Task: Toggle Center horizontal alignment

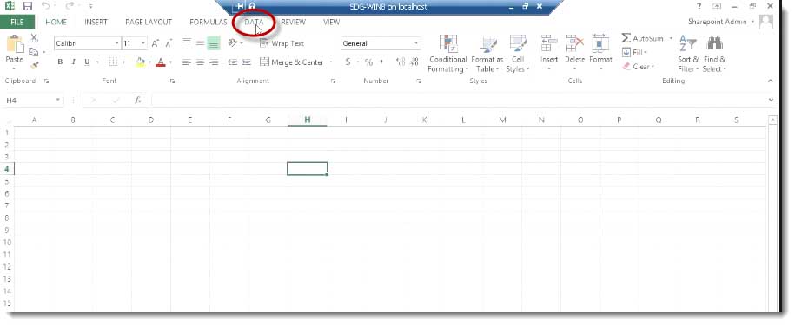Action: point(201,62)
